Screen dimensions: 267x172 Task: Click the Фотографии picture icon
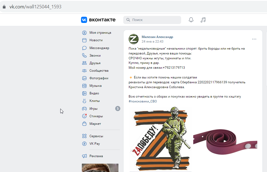(x=84, y=78)
